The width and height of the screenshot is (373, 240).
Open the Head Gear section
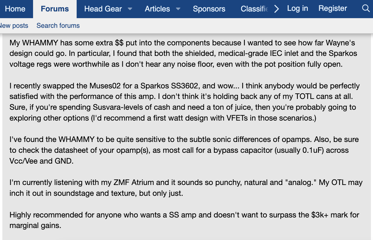pyautogui.click(x=103, y=9)
